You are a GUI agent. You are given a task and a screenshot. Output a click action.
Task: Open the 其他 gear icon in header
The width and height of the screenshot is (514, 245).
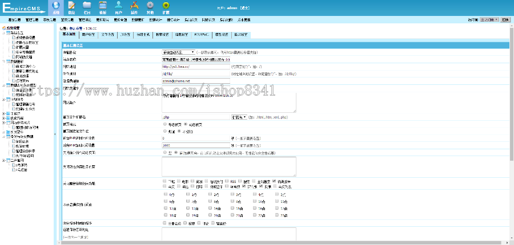[150, 7]
